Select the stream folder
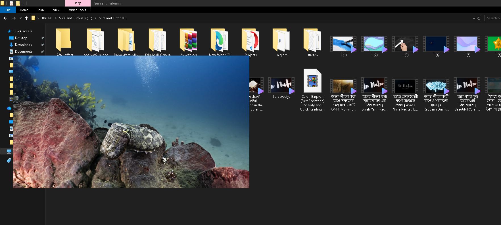This screenshot has width=501, height=225. 312,42
